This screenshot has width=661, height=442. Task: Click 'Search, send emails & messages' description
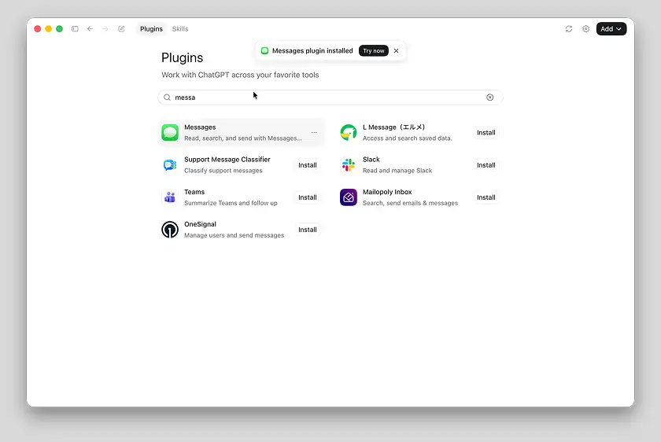[410, 203]
